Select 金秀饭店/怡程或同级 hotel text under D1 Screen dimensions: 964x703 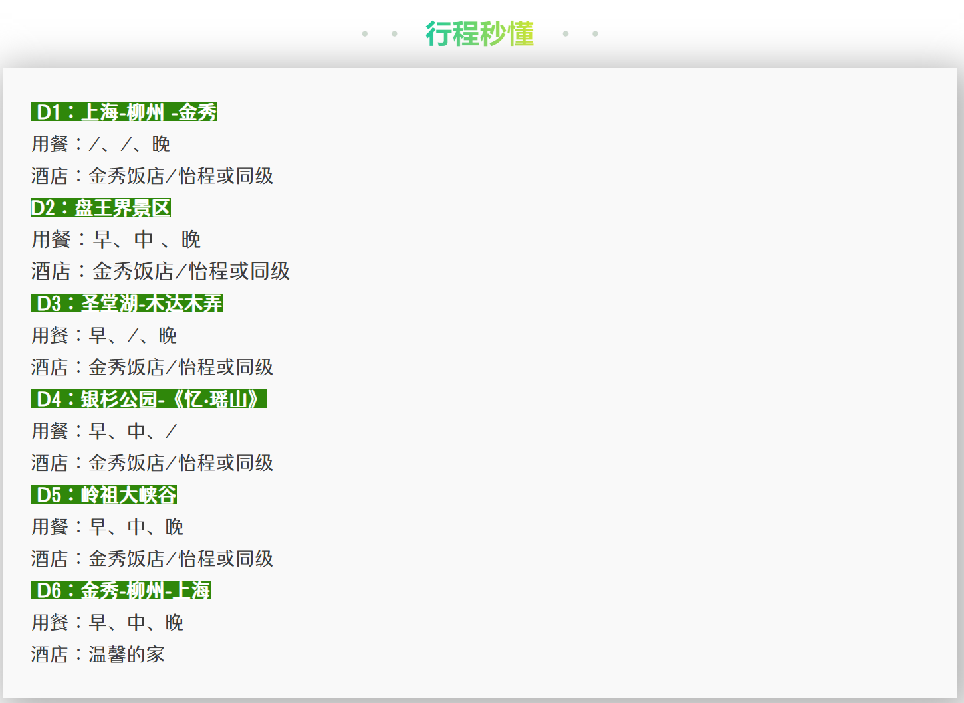152,177
